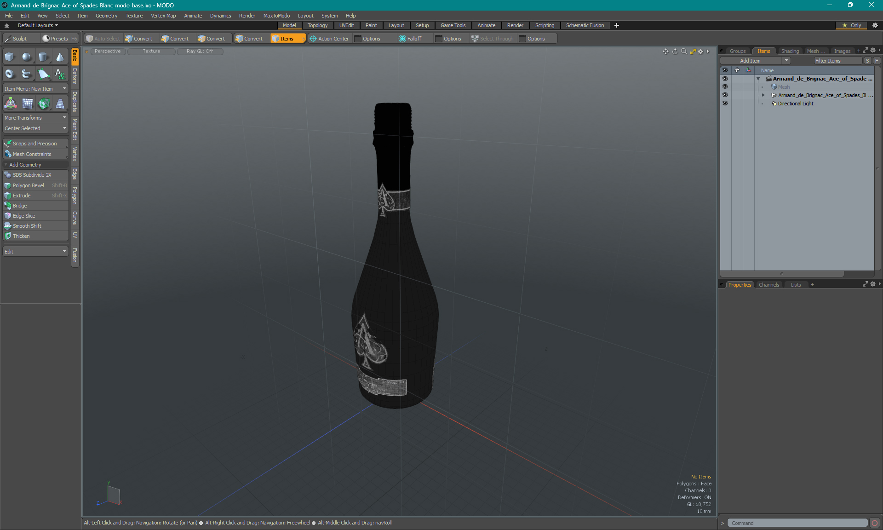Expand the Armand_de_Brignac_Ace_of_Spades_Bl folder
The height and width of the screenshot is (530, 883).
point(763,95)
